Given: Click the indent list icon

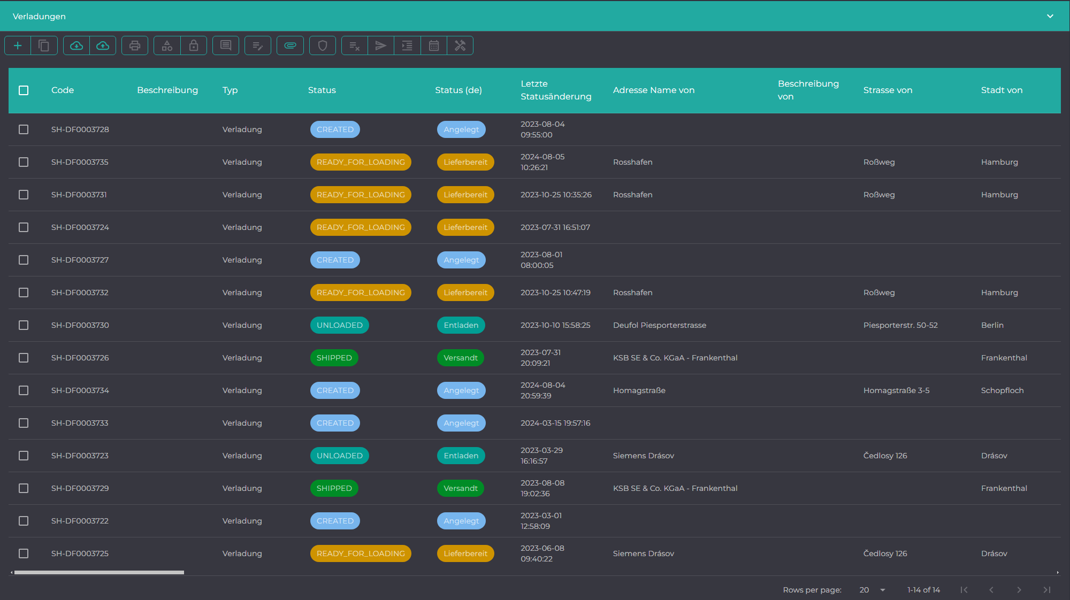Looking at the screenshot, I should [407, 45].
